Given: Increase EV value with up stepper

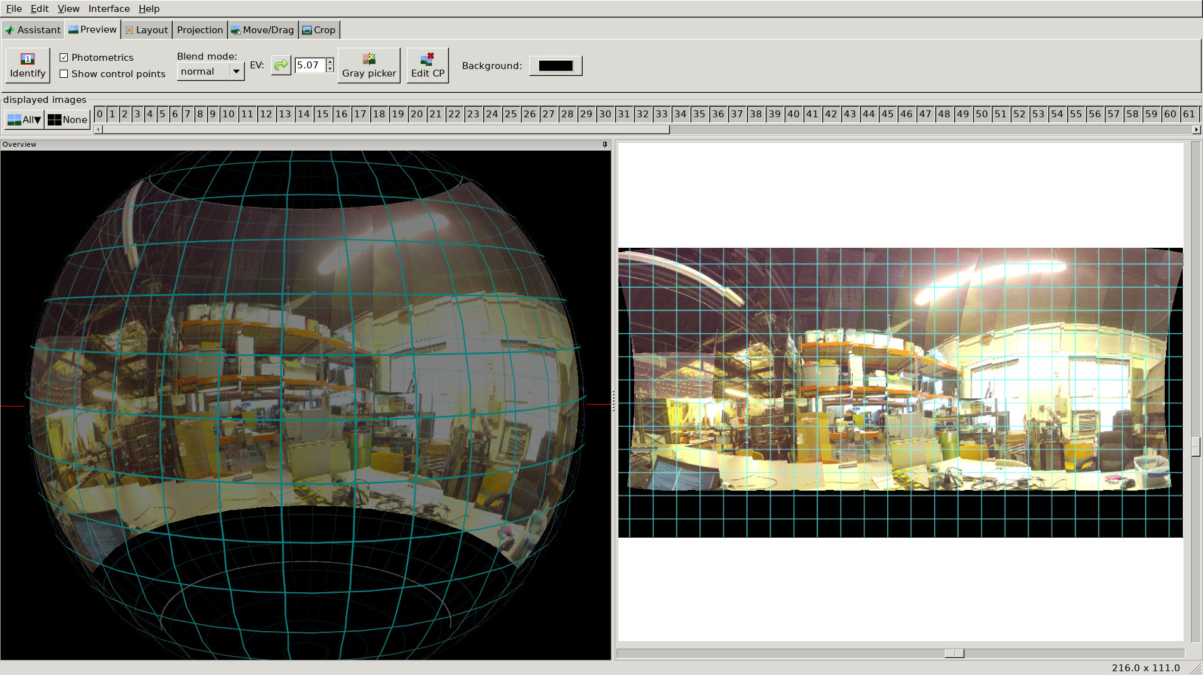Looking at the screenshot, I should pos(330,61).
